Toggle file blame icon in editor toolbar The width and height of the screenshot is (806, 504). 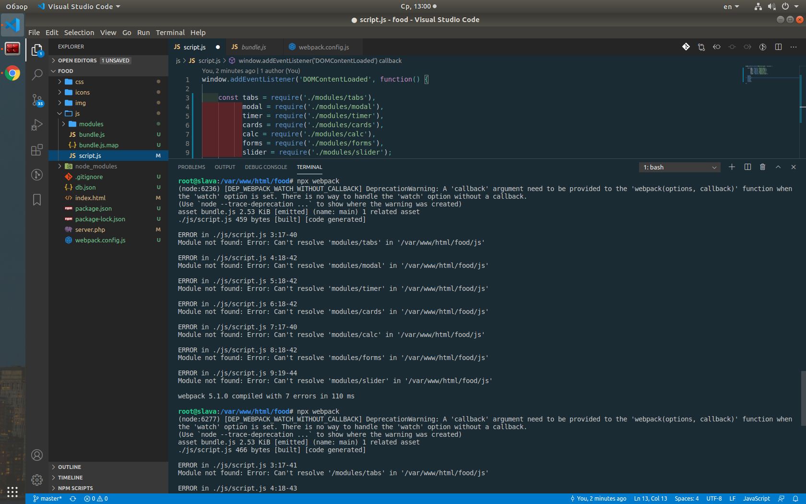pos(763,47)
